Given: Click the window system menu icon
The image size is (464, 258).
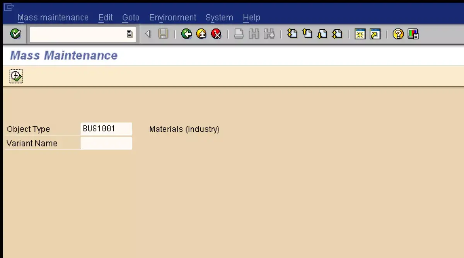Looking at the screenshot, I should coord(9,7).
